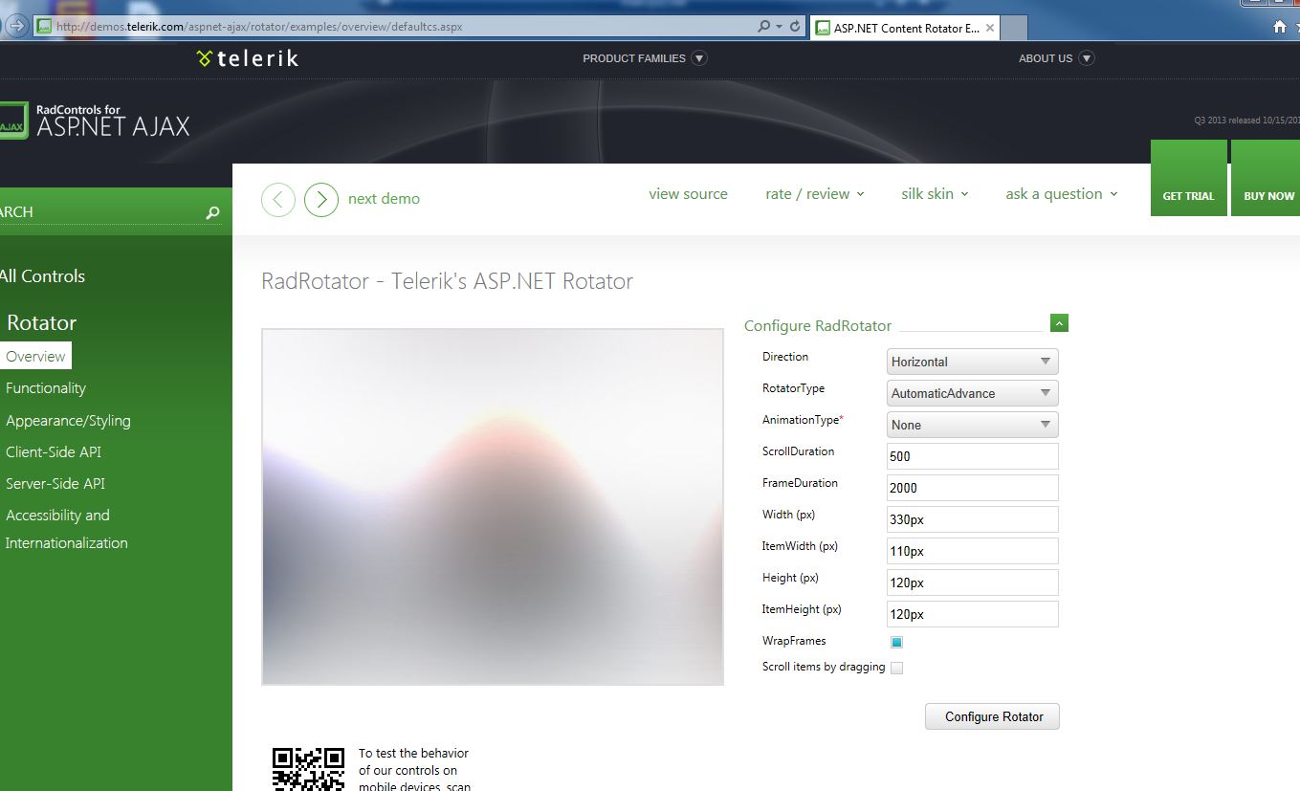Click the ItemHeight (px) input field

[x=972, y=614]
